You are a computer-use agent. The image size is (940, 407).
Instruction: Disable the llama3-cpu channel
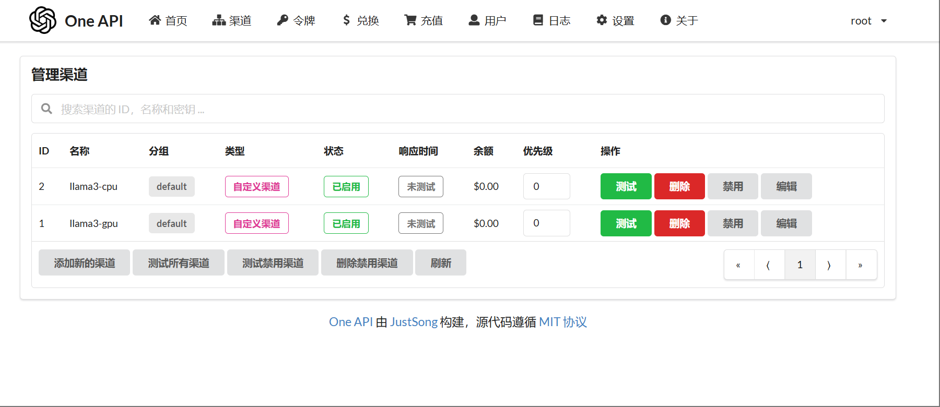pyautogui.click(x=732, y=186)
